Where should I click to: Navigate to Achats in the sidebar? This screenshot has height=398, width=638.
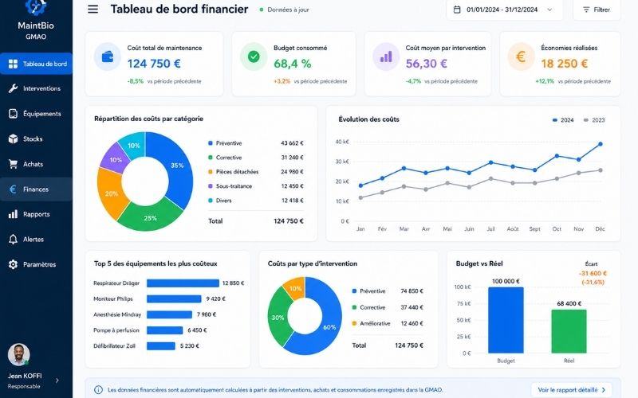(x=36, y=164)
